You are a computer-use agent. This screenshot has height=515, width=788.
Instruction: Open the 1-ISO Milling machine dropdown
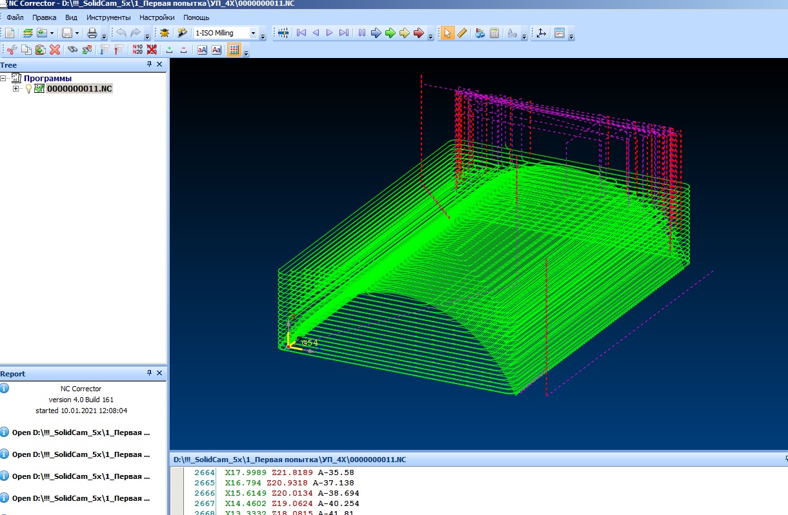253,33
